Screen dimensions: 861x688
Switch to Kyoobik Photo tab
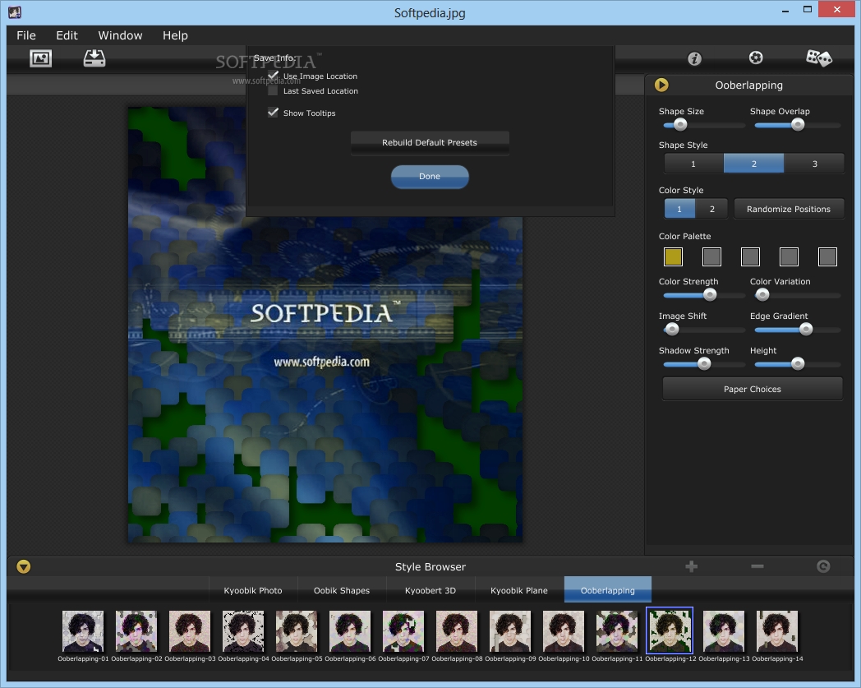[253, 590]
